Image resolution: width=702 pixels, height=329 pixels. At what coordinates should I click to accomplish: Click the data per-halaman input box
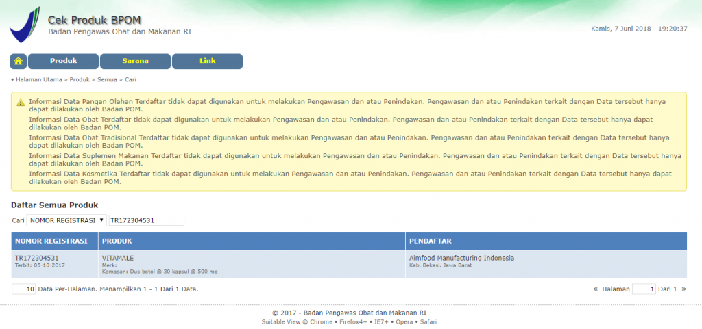(24, 289)
